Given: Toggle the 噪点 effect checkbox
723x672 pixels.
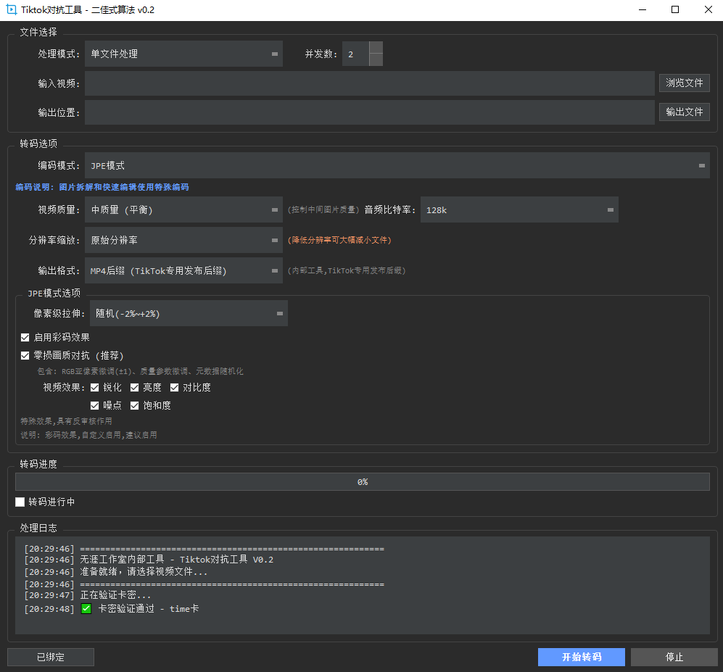Looking at the screenshot, I should (95, 406).
